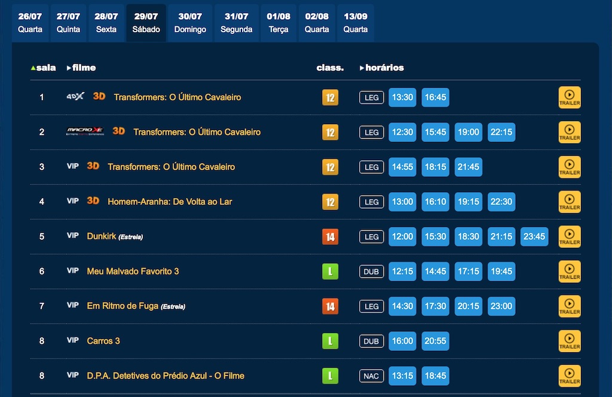Choose the 23:45 Dunkirk showtime
This screenshot has width=612, height=397.
click(534, 236)
